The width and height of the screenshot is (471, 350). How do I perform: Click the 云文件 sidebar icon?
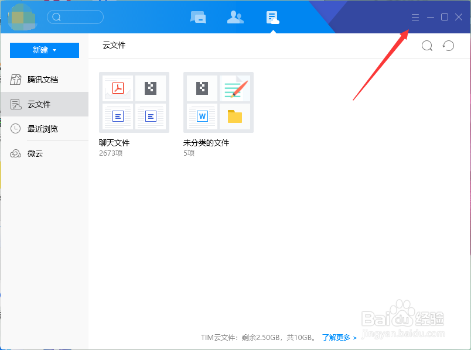16,104
